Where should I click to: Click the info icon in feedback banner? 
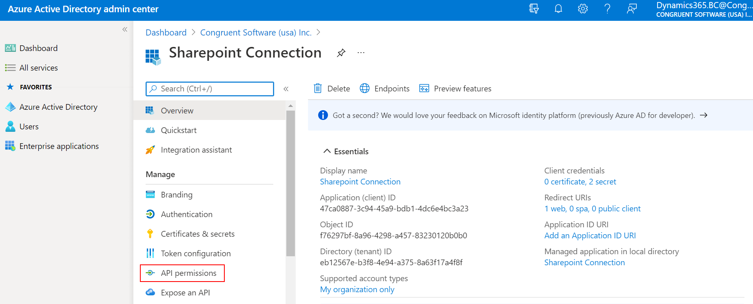323,115
